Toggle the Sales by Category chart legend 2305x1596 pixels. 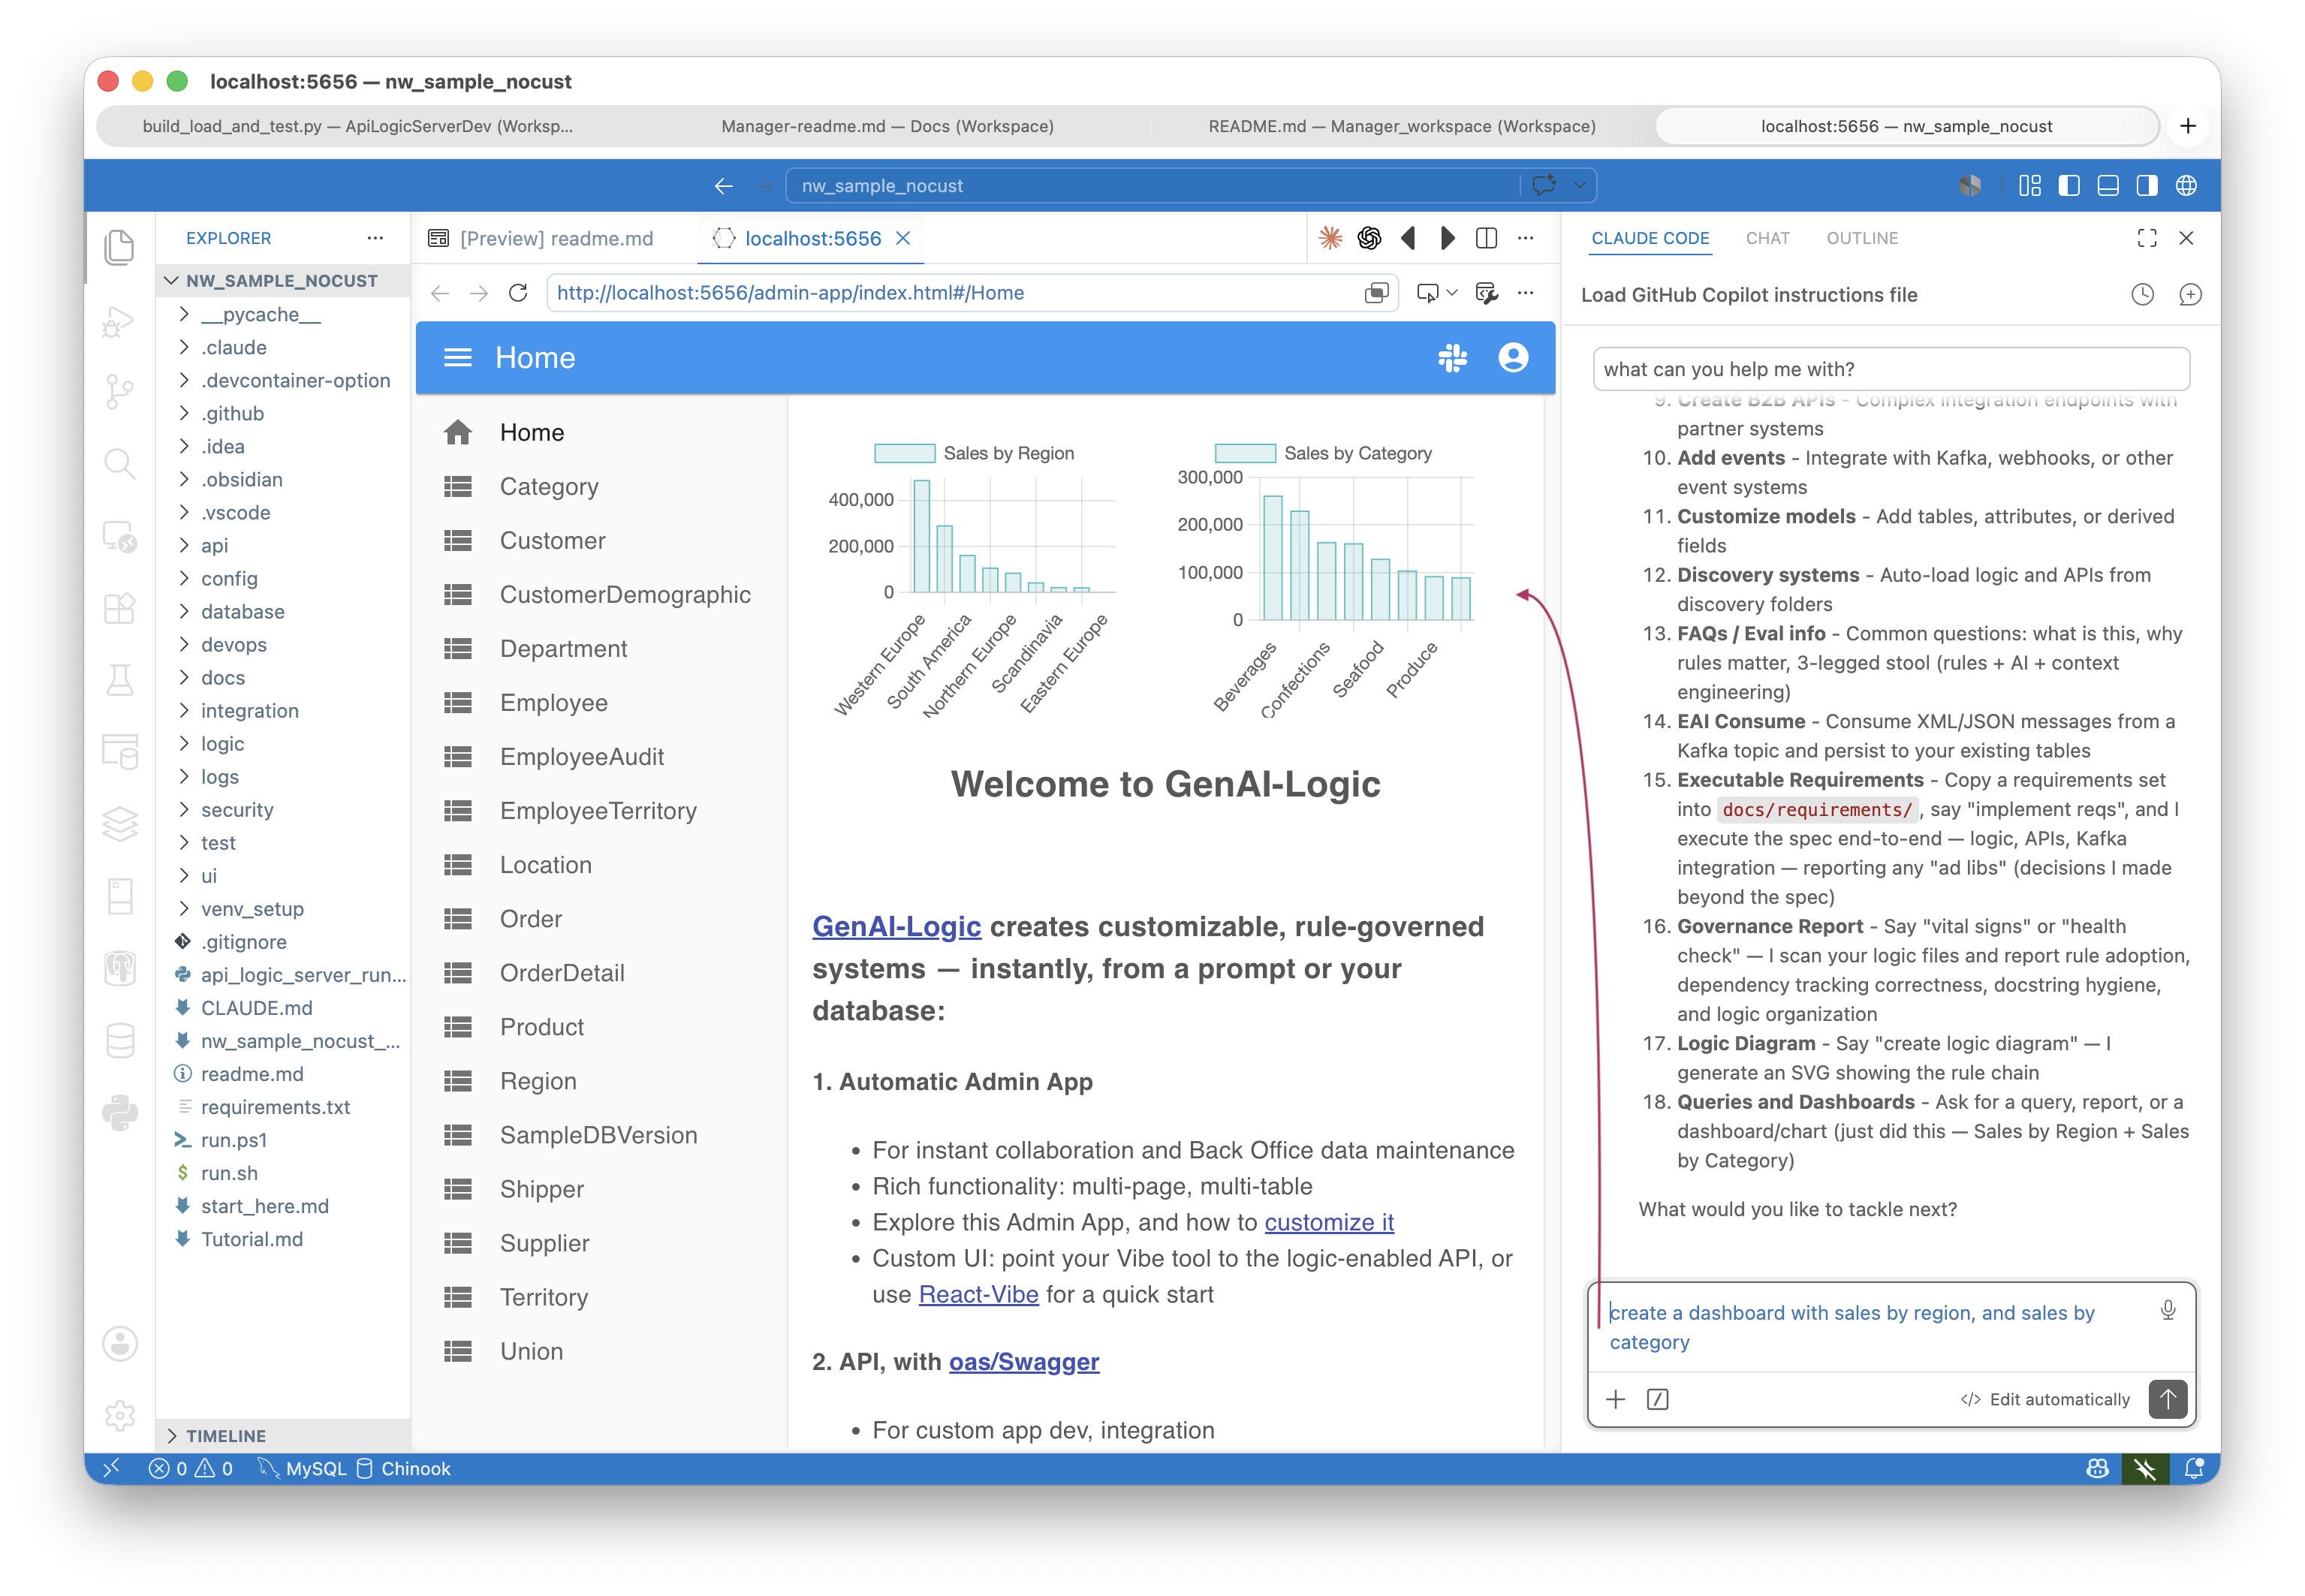(1323, 453)
